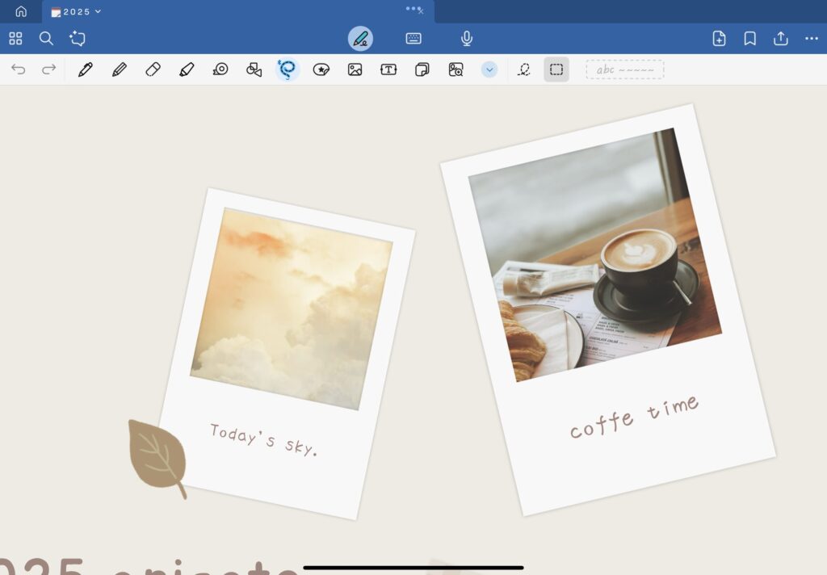827x575 pixels.
Task: Select the Pen tool
Action: [86, 69]
